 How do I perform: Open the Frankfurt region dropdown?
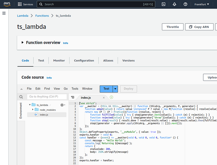[x=201, y=4]
